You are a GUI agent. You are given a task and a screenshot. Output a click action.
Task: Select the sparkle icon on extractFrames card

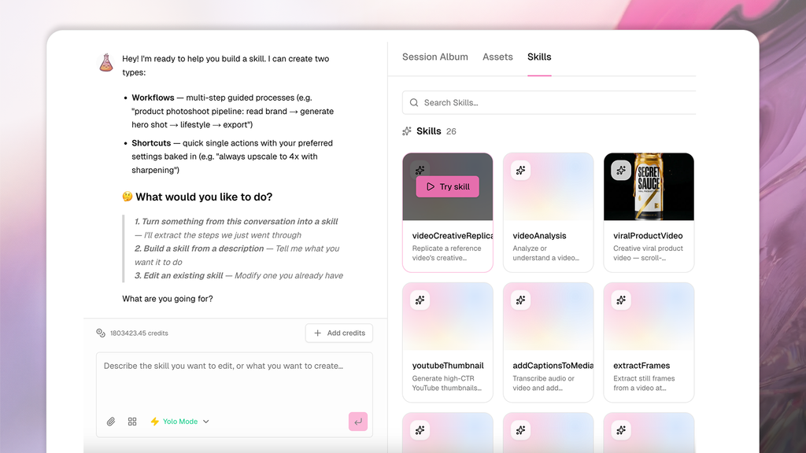tap(620, 300)
